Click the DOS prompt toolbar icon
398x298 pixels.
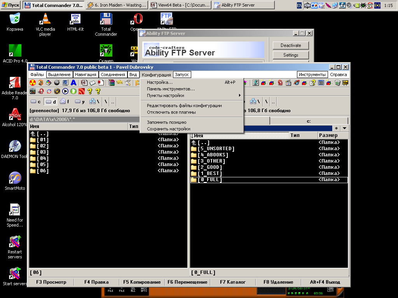pos(321,83)
